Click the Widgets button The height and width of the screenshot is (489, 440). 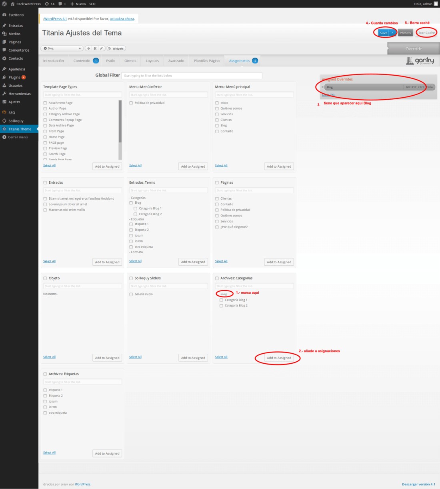pyautogui.click(x=116, y=48)
